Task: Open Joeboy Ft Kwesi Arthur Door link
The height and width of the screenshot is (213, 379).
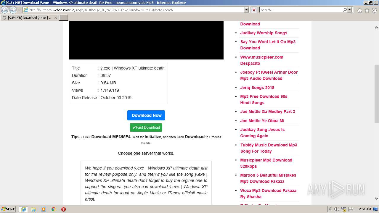Action: (269, 75)
